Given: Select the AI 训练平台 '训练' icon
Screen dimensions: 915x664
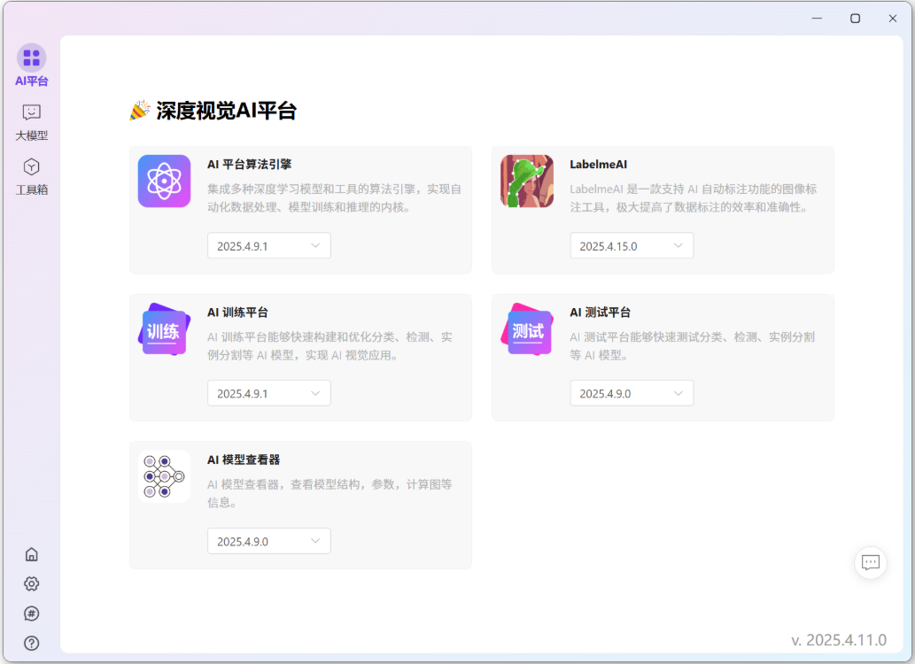Looking at the screenshot, I should pyautogui.click(x=163, y=328).
